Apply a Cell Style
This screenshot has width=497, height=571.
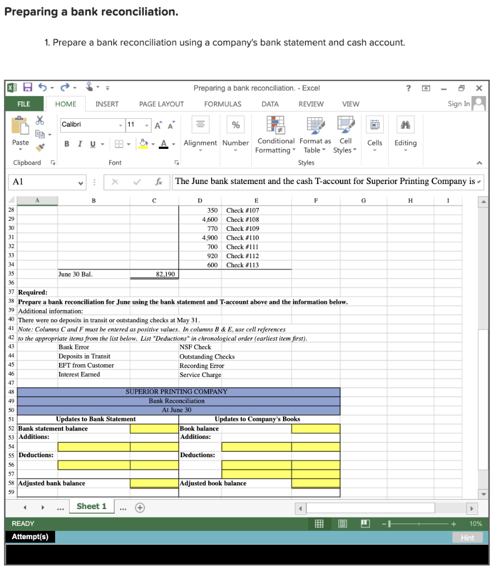coord(345,134)
